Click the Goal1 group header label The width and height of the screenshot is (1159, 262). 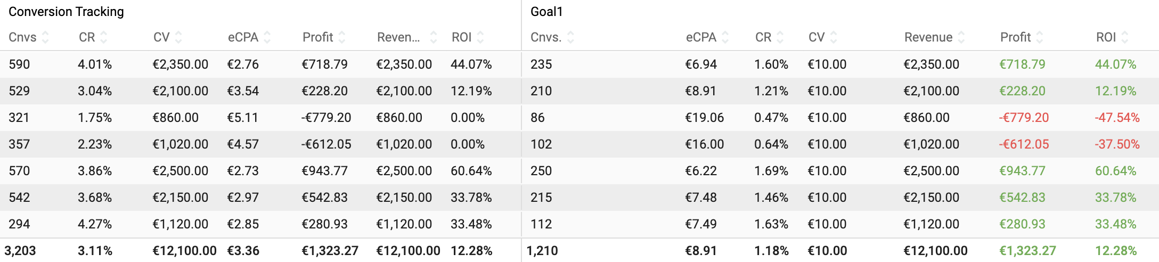[546, 12]
